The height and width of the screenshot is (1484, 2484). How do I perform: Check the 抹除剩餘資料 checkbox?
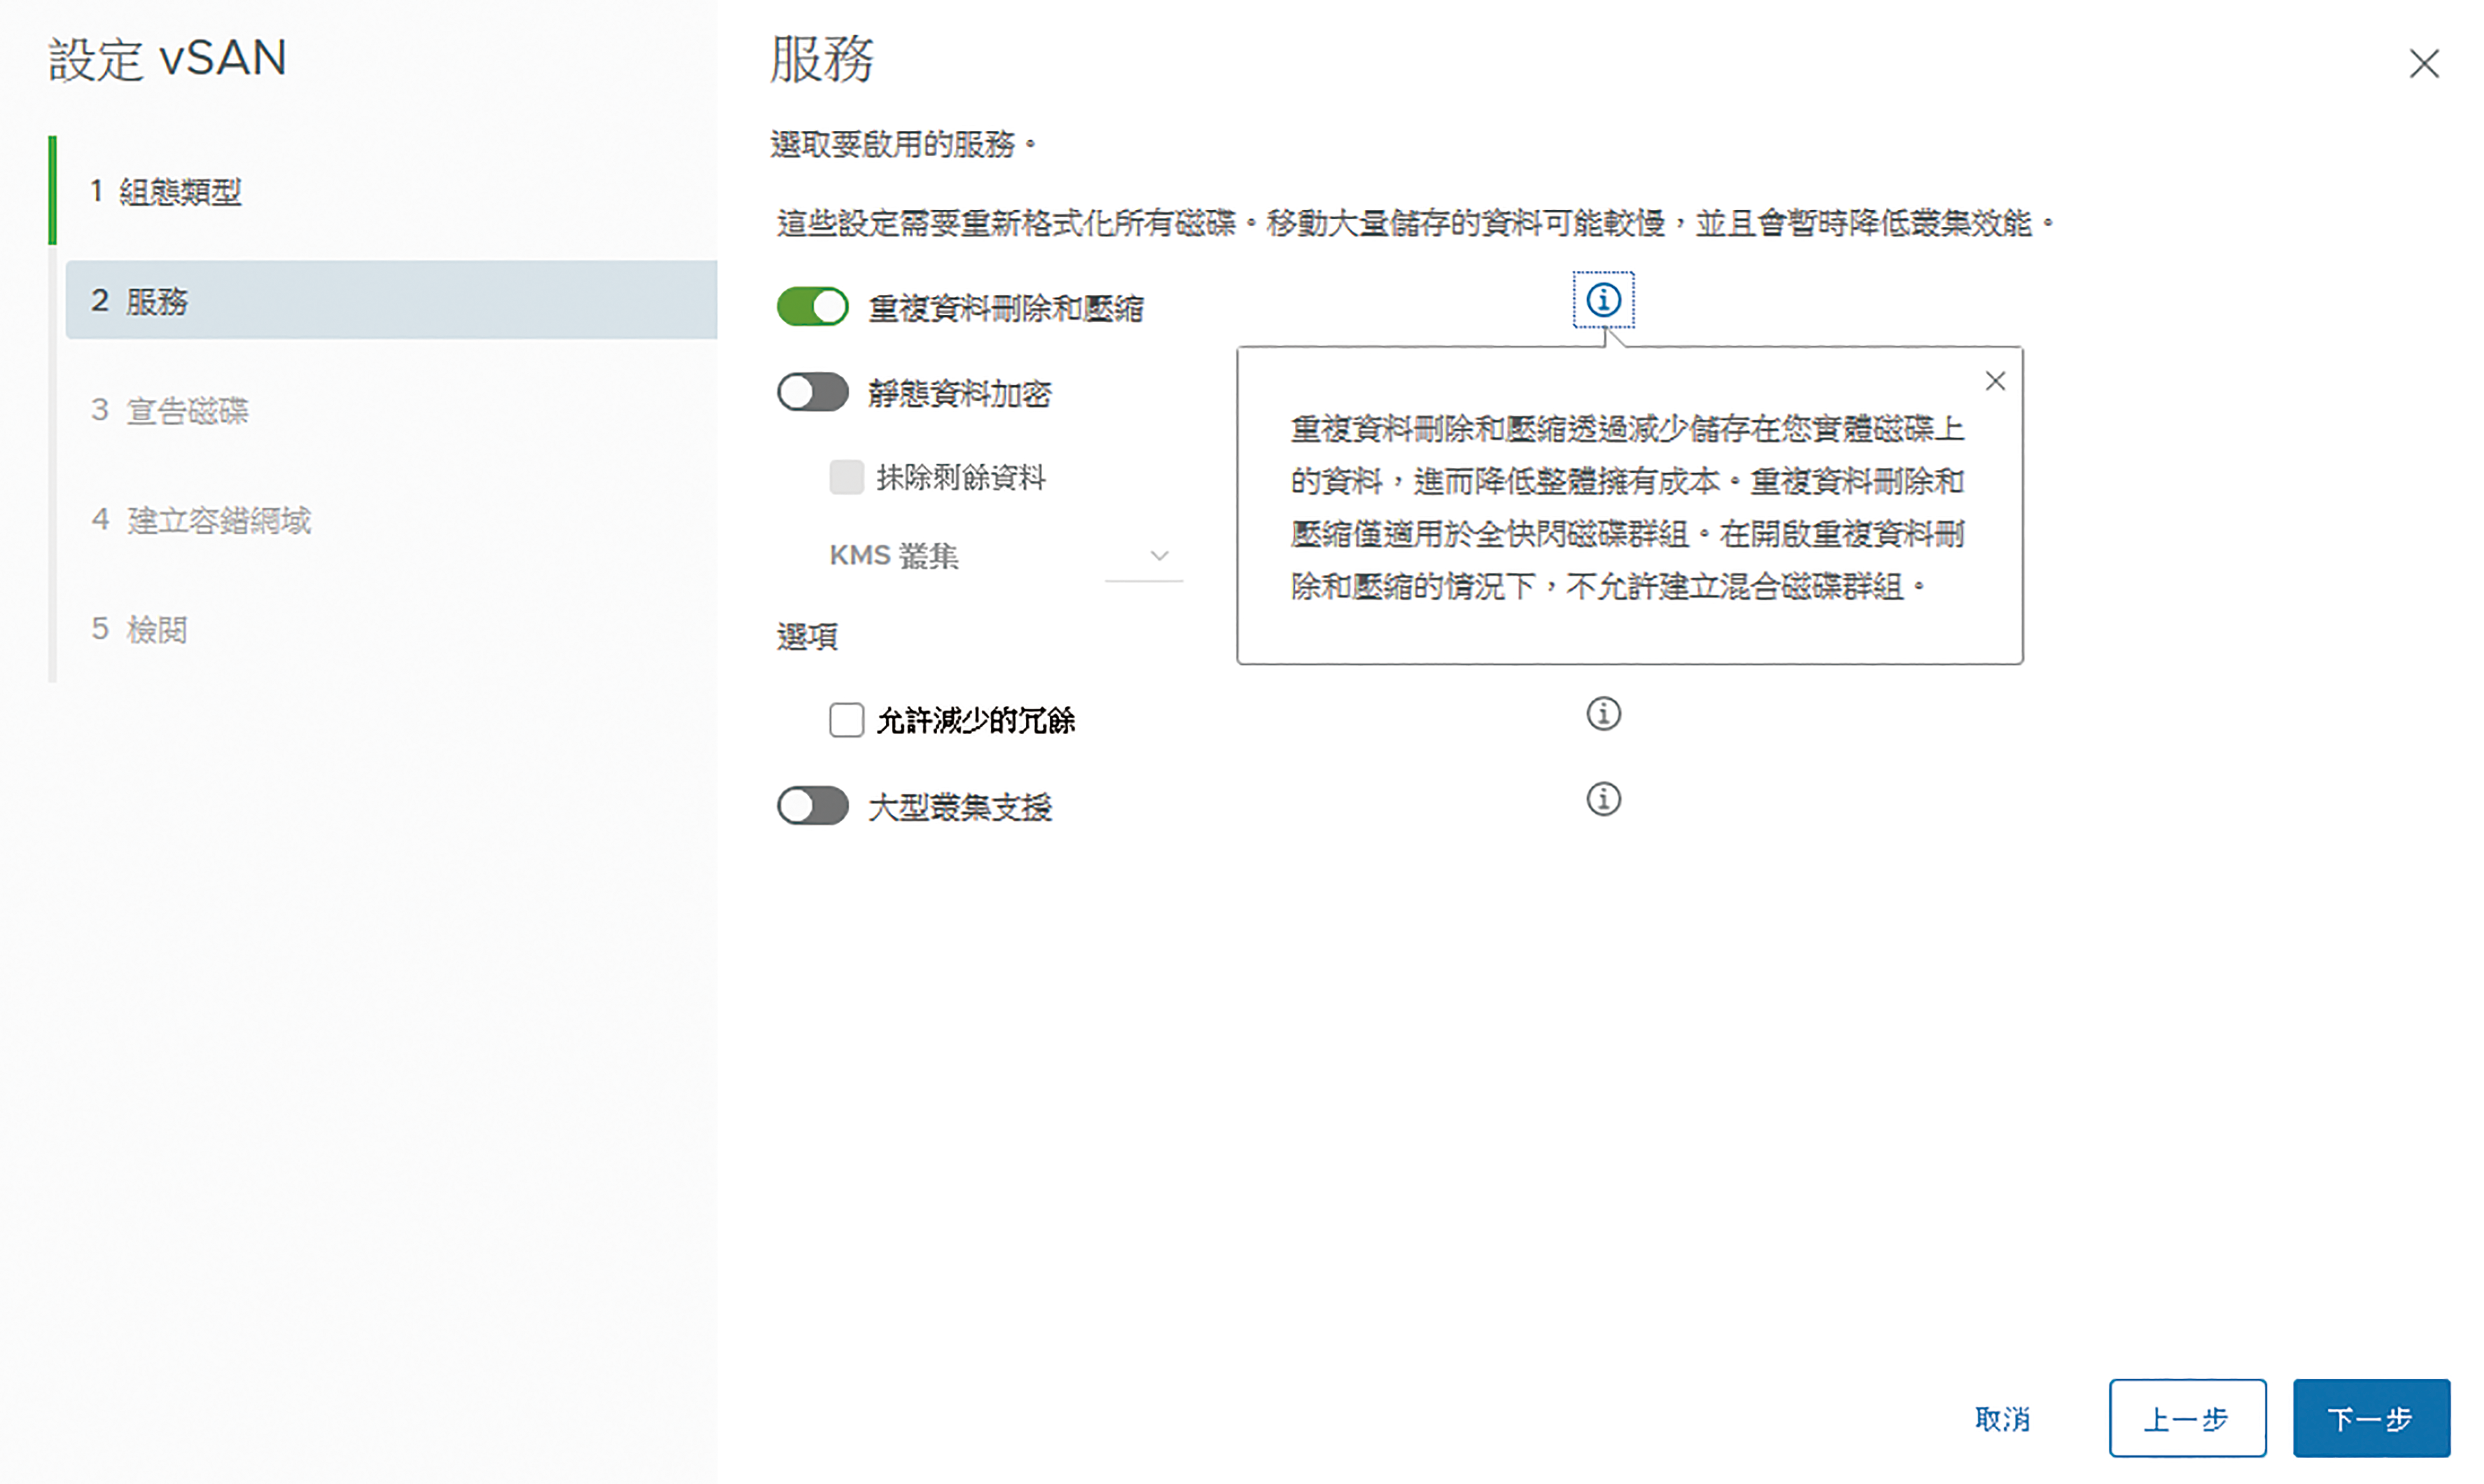[x=846, y=477]
